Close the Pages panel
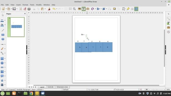Image resolution: width=171 pixels, height=96 pixels. [25, 14]
